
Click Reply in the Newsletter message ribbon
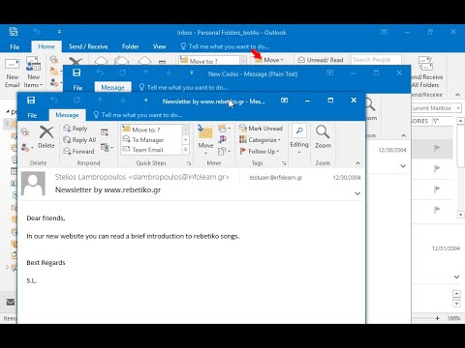[x=76, y=129]
